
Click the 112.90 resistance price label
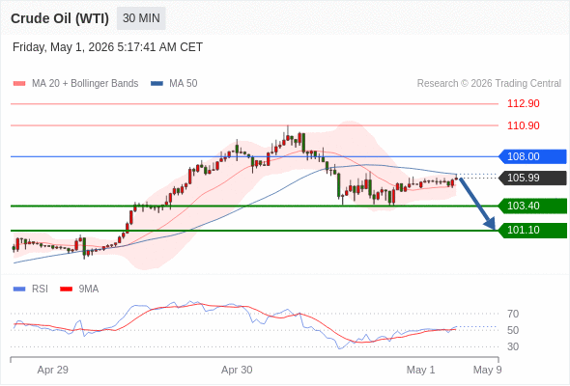tap(523, 103)
